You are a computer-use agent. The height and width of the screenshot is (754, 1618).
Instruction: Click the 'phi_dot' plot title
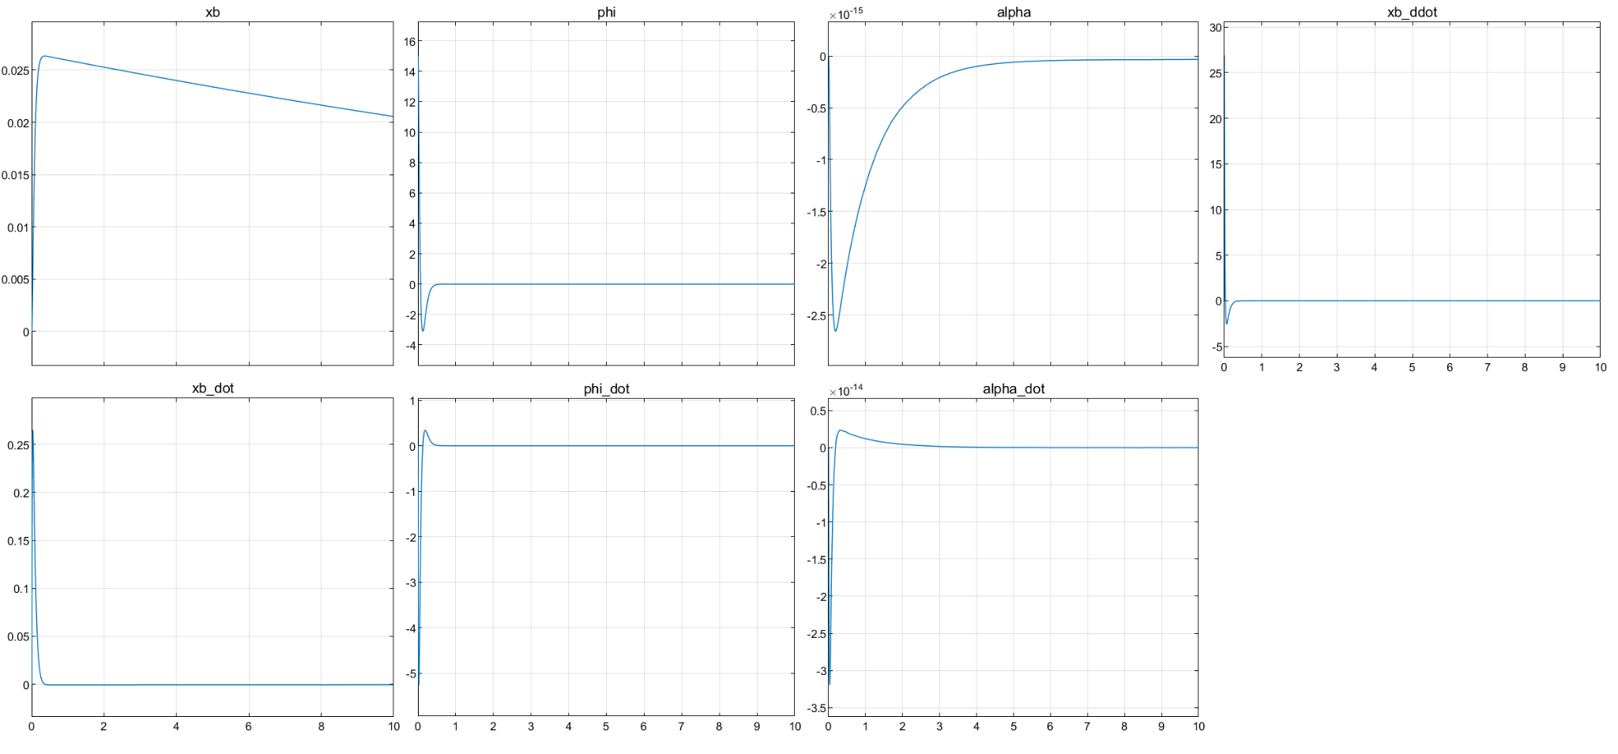[x=606, y=388]
